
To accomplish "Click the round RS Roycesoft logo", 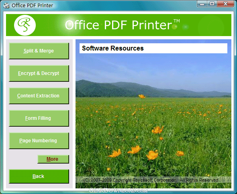I will [25, 25].
